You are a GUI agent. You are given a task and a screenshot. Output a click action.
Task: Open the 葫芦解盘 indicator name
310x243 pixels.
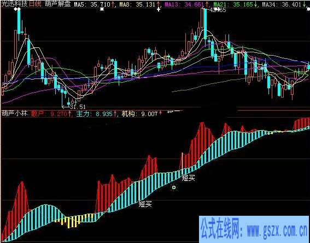57,4
